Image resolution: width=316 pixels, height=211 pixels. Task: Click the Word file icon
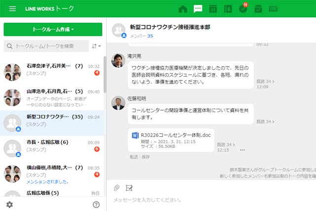135,135
